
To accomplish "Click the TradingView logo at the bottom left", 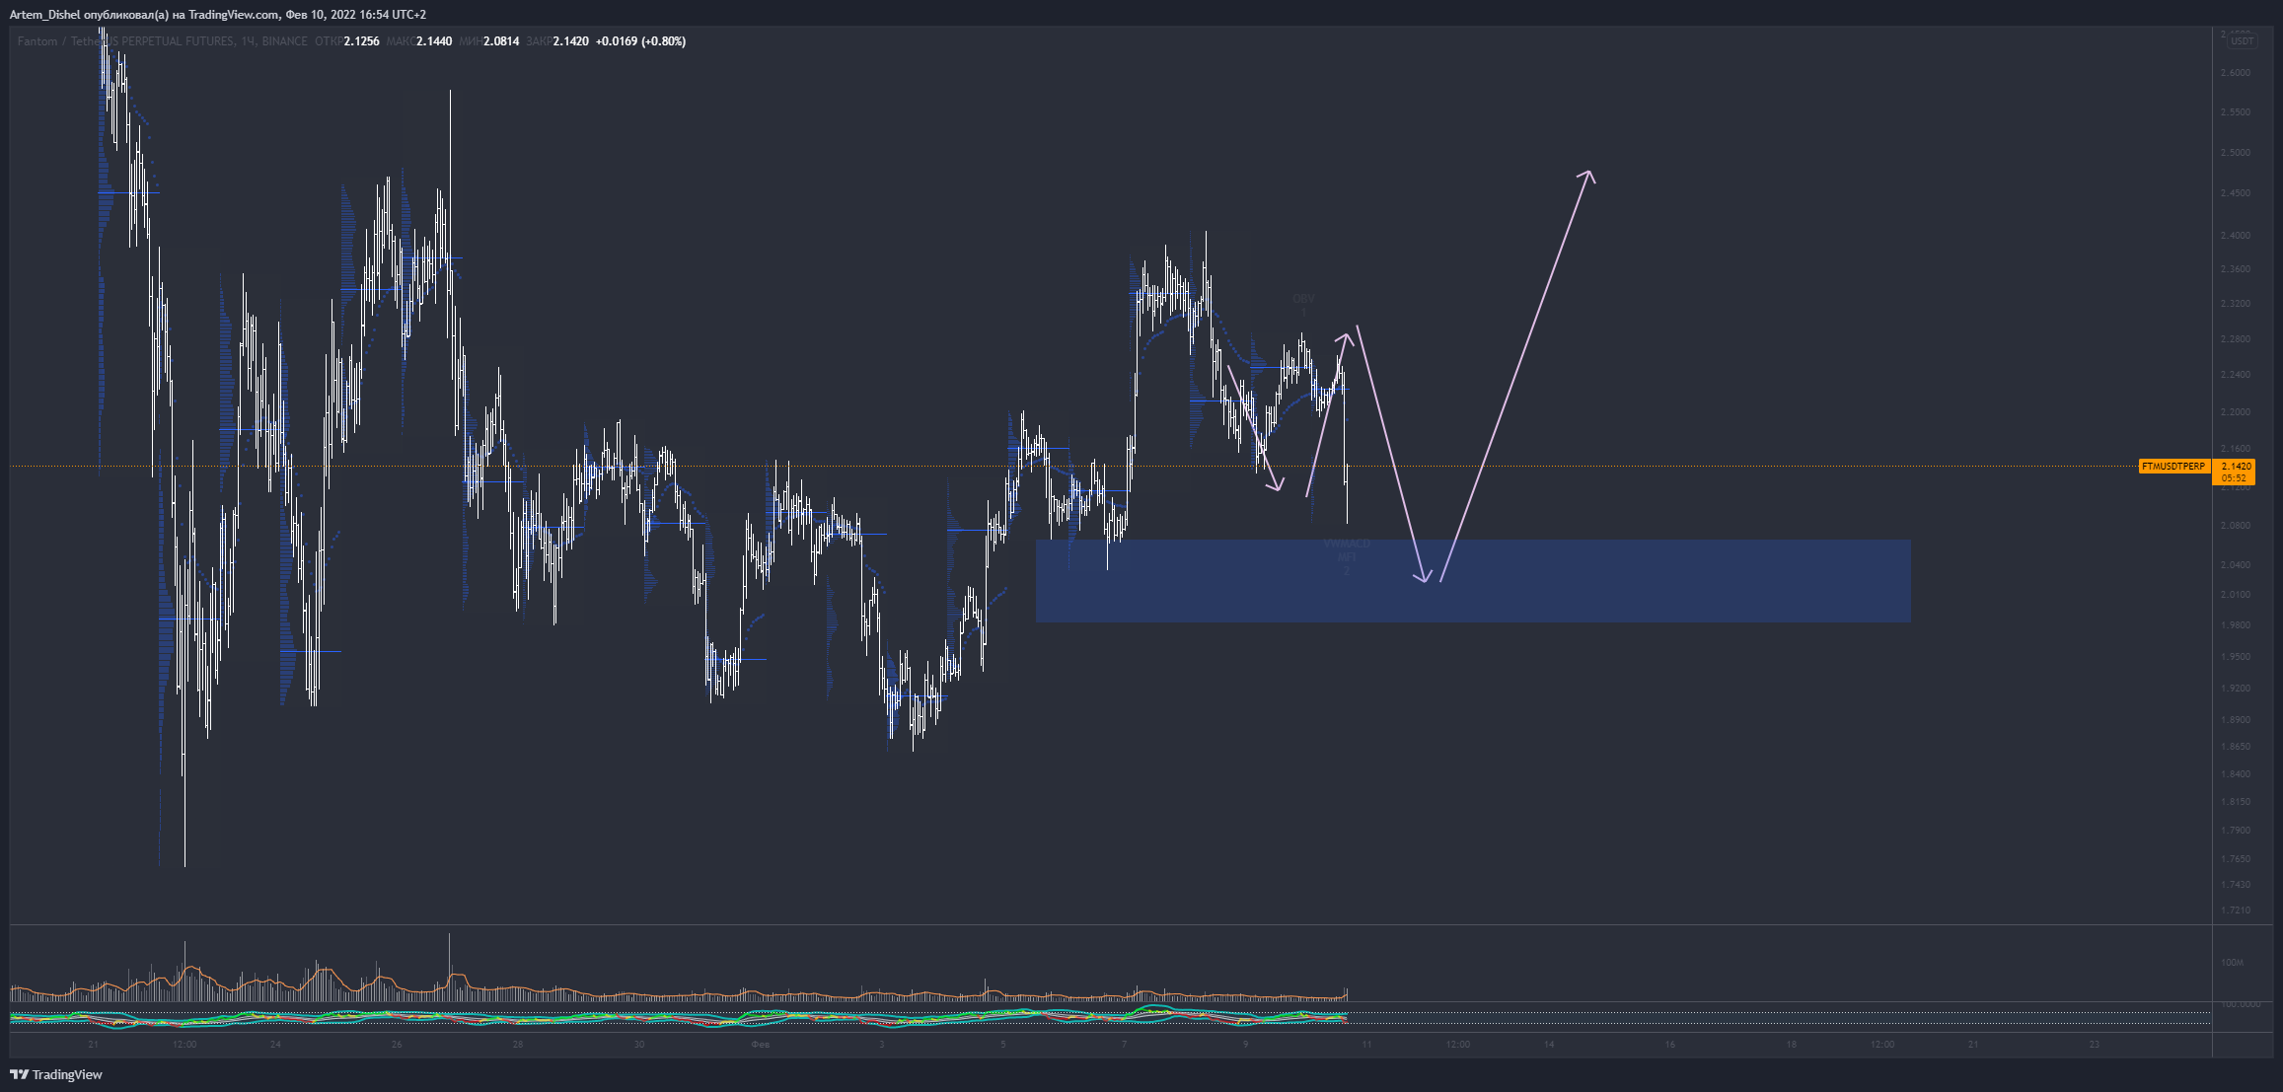I will pyautogui.click(x=56, y=1074).
